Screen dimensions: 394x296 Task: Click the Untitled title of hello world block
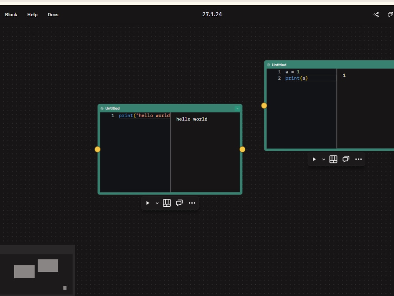pos(112,108)
